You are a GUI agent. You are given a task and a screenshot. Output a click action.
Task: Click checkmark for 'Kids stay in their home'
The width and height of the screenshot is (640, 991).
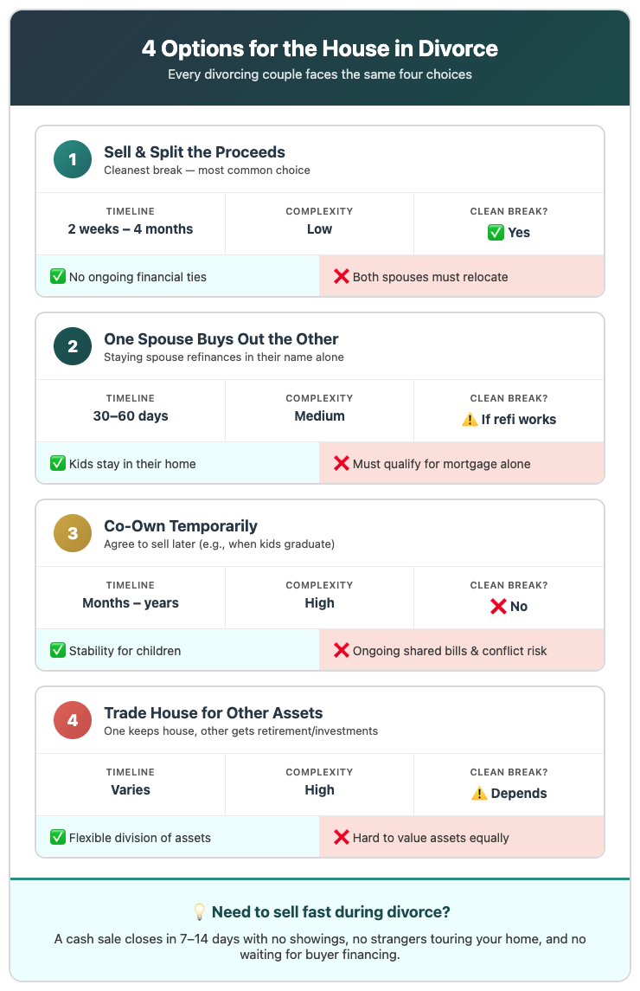coord(58,464)
